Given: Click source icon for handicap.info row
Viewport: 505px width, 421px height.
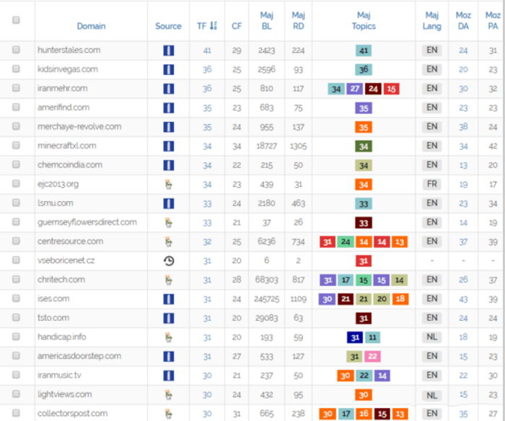Looking at the screenshot, I should 168,337.
